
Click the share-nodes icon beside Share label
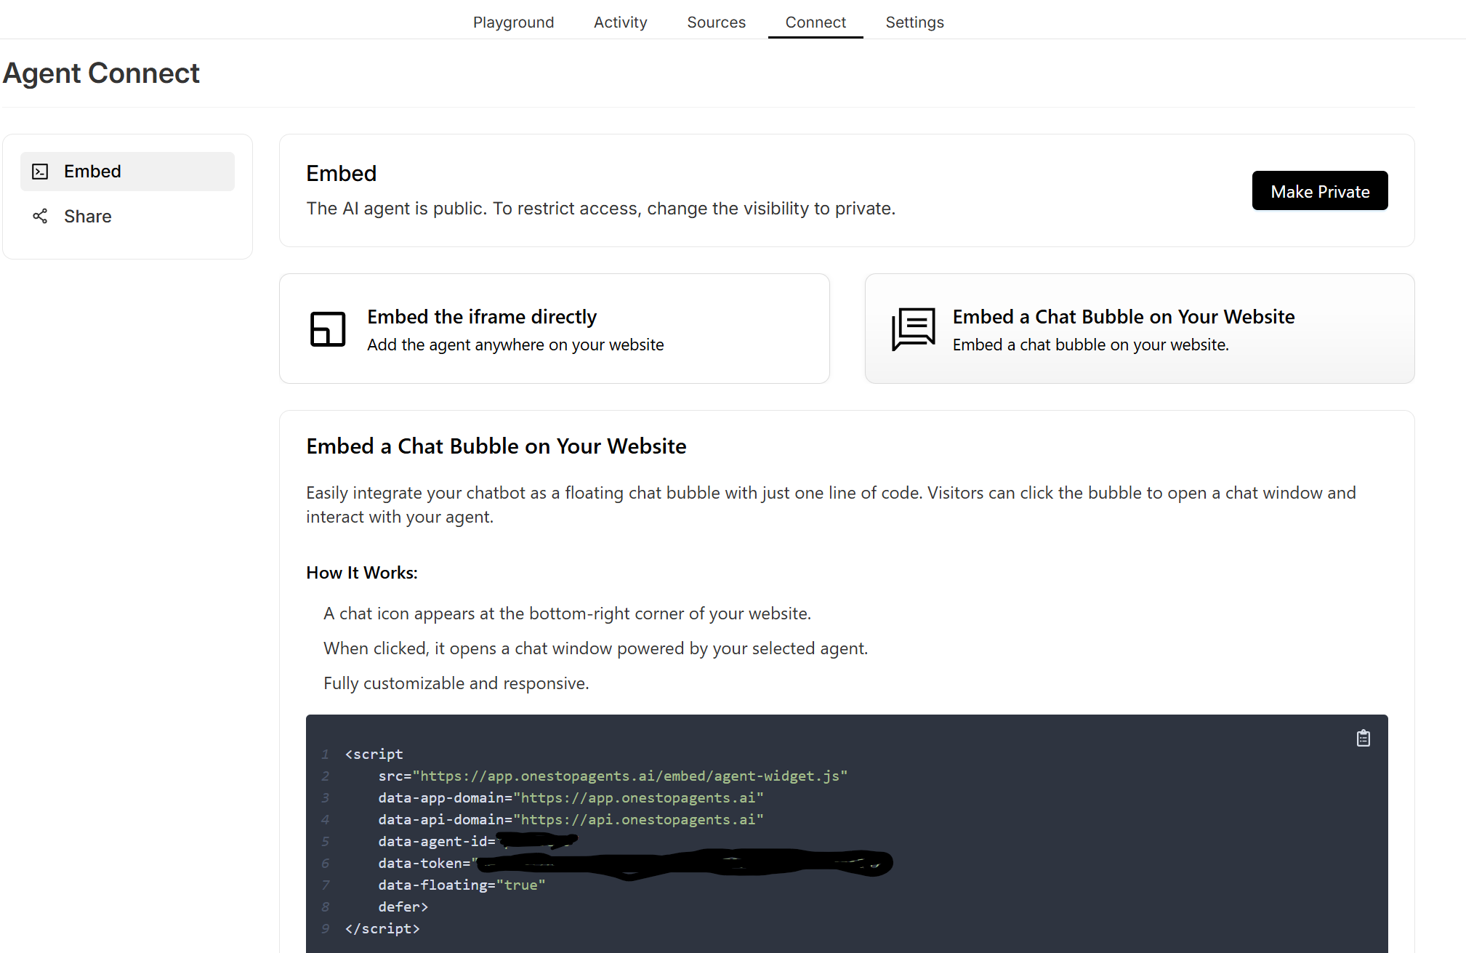point(40,216)
